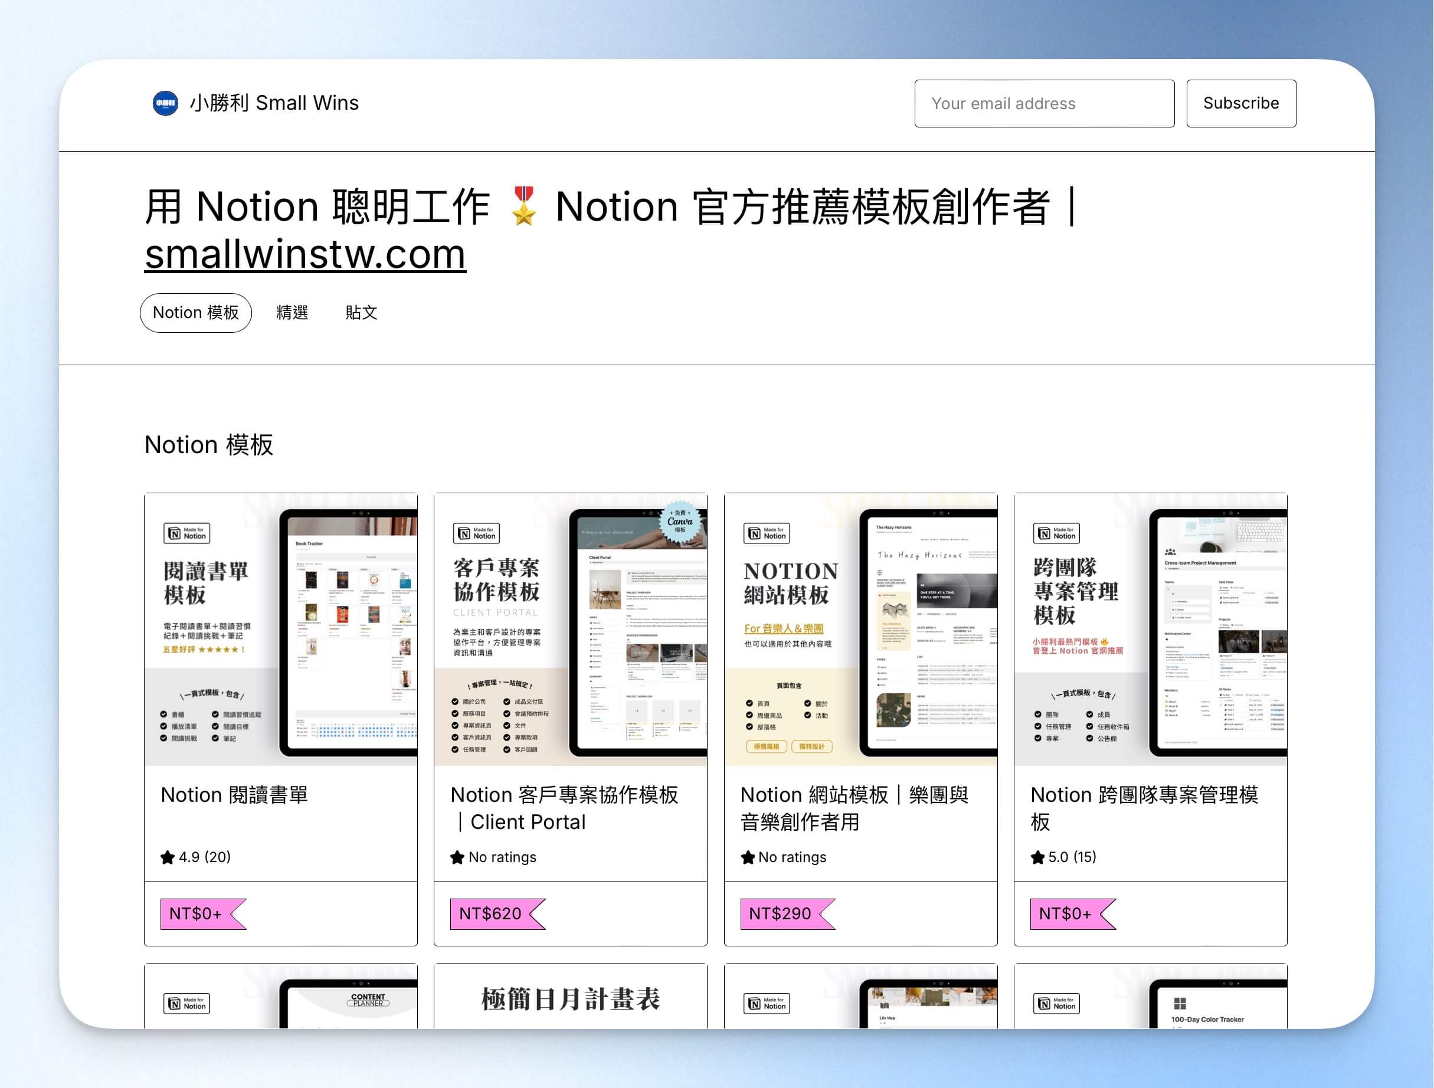The height and width of the screenshot is (1088, 1434).
Task: Click the Subscribe button
Action: pos(1241,104)
